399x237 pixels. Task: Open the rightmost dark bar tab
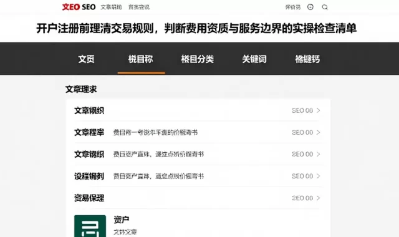307,59
